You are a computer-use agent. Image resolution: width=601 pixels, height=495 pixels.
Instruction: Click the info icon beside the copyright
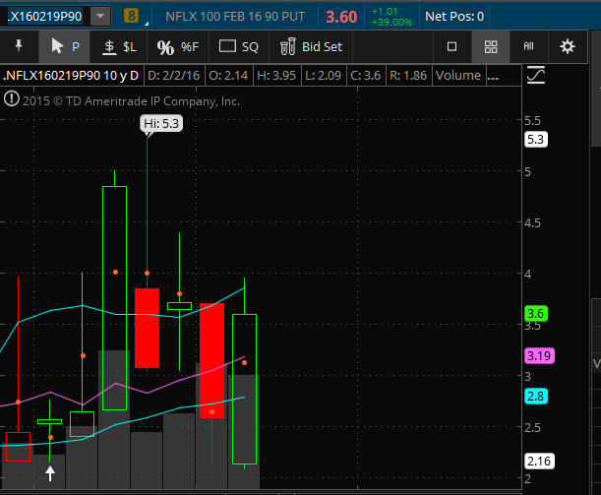(11, 98)
